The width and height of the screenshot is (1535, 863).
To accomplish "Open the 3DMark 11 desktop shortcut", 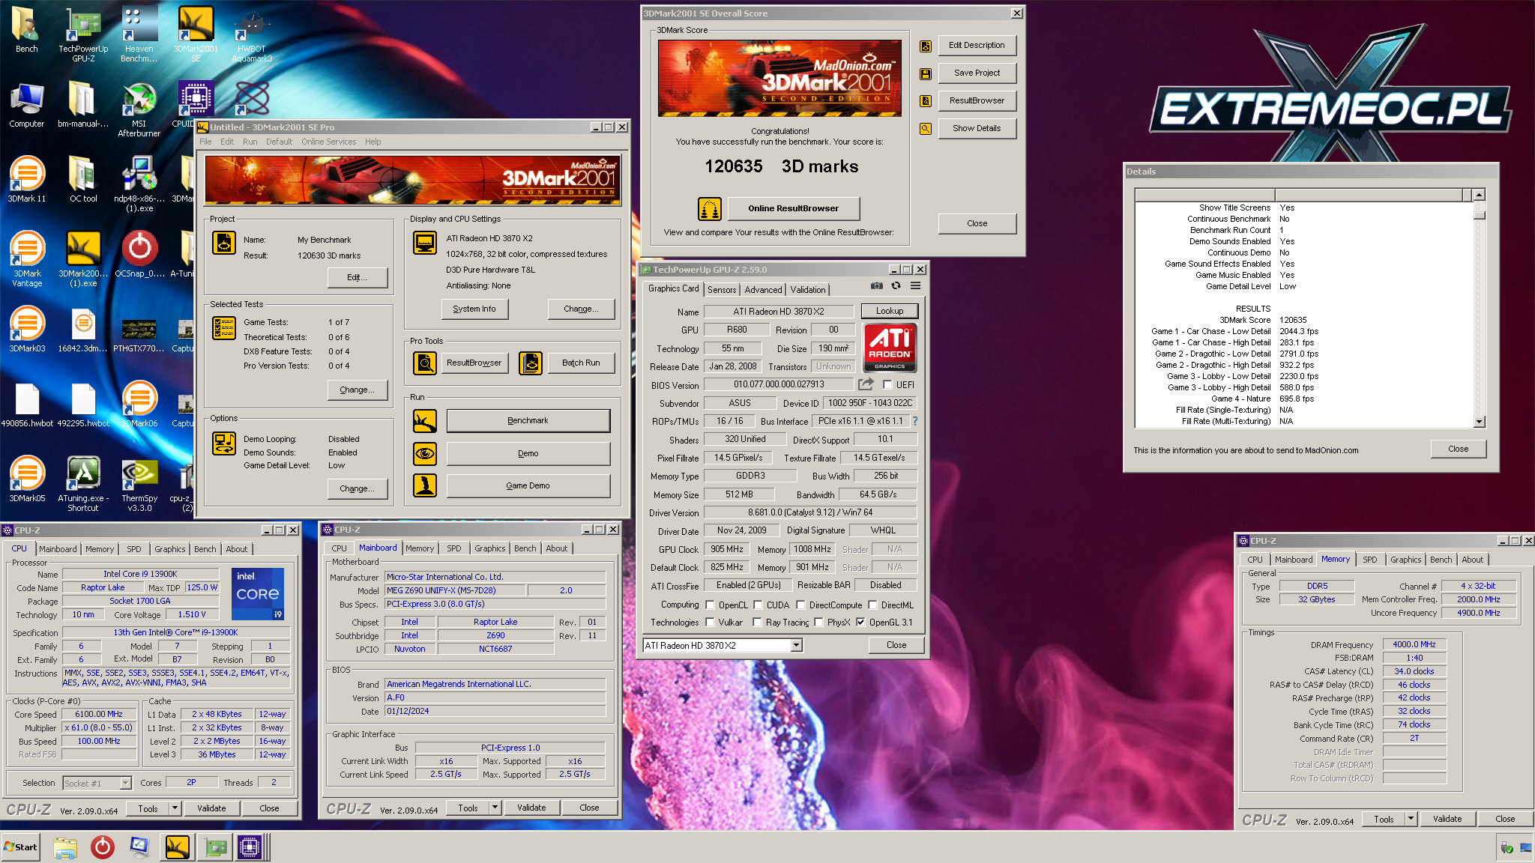I will [27, 180].
